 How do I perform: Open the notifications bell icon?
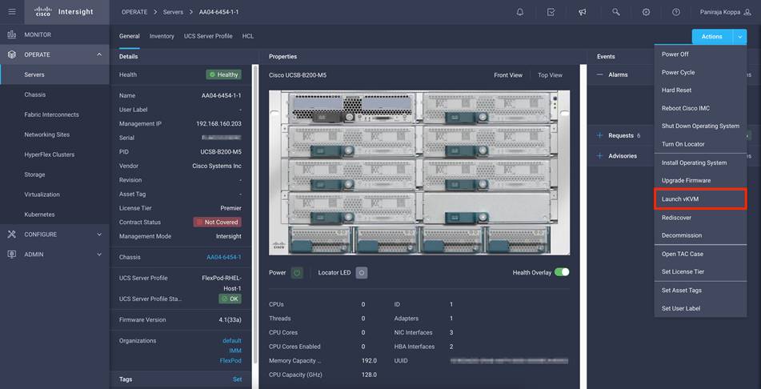pyautogui.click(x=520, y=12)
